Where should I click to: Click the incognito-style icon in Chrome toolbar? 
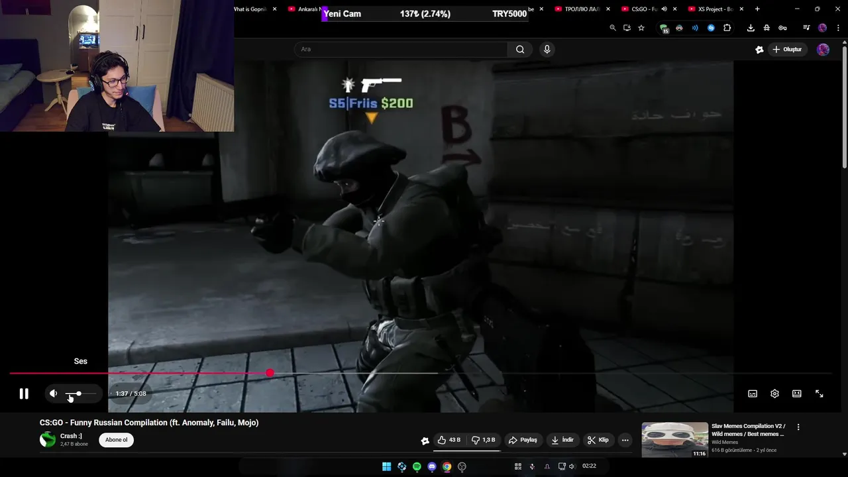(767, 28)
